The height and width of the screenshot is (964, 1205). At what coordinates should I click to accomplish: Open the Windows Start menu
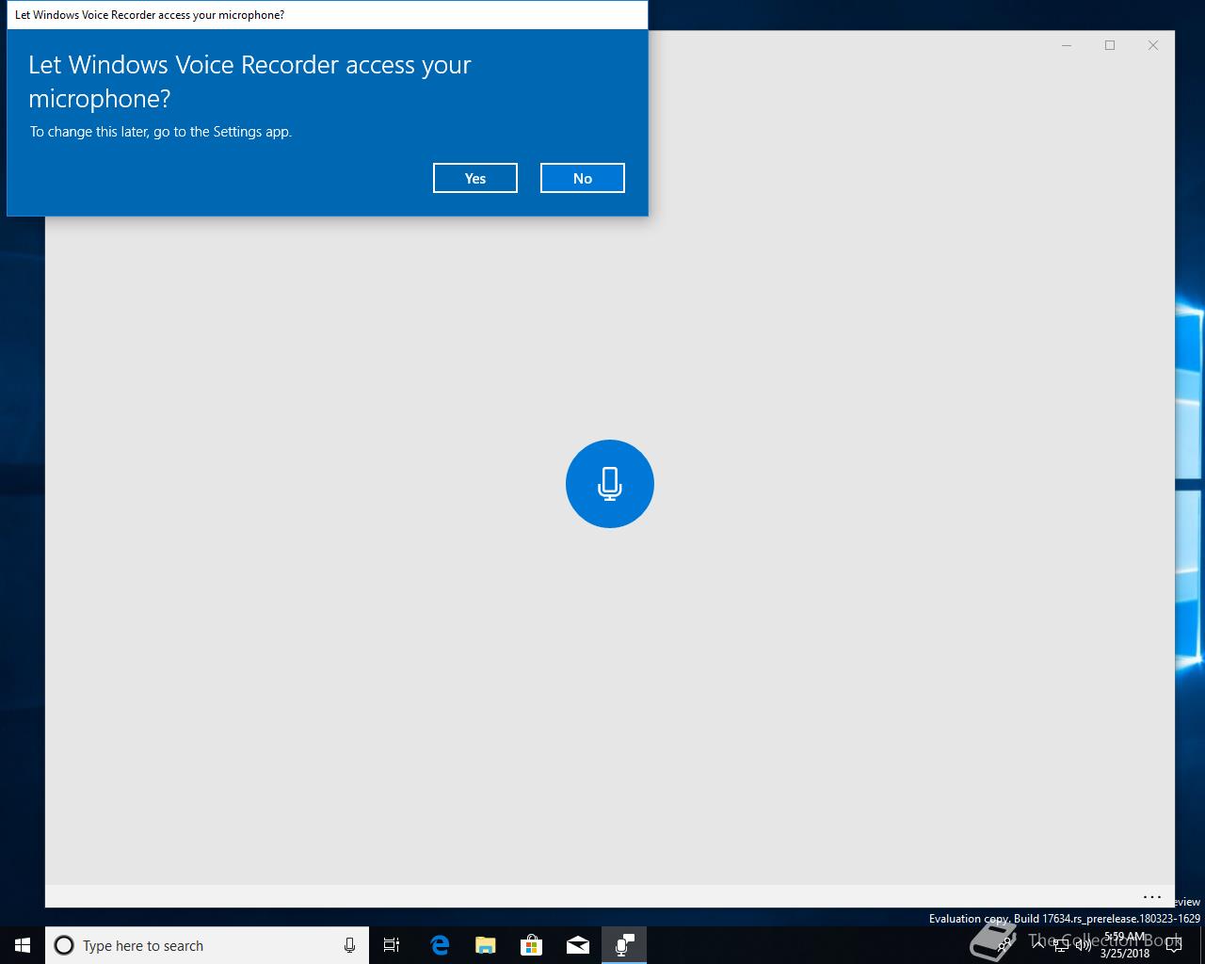(x=23, y=945)
